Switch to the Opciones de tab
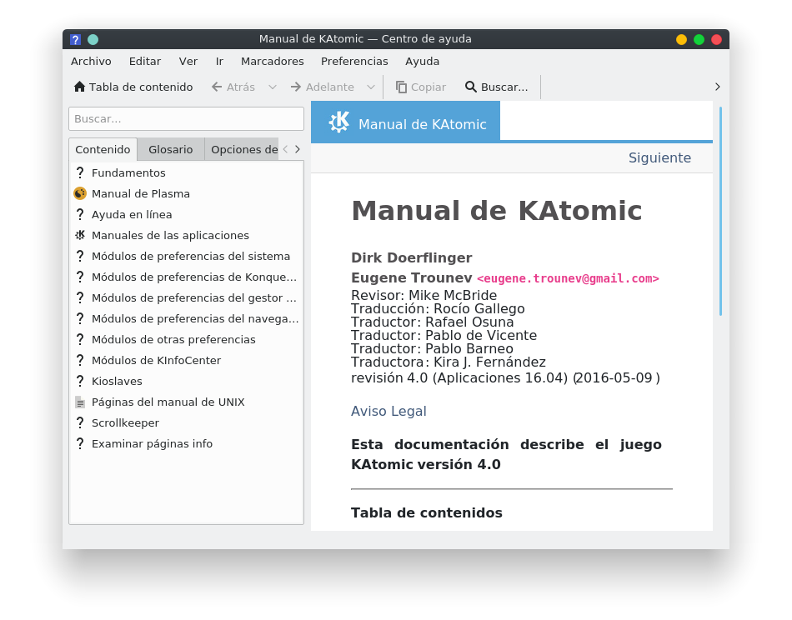The height and width of the screenshot is (620, 792). (x=242, y=149)
